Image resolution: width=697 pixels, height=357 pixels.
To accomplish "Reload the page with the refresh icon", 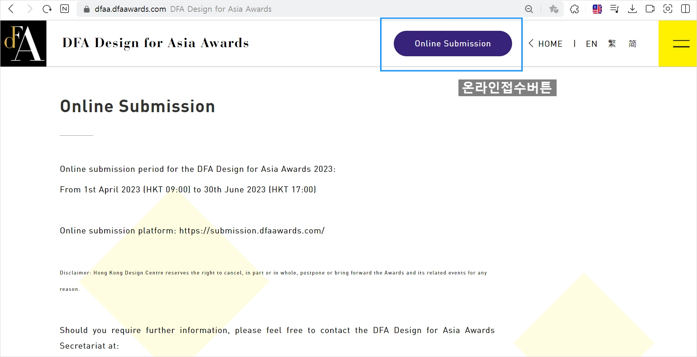I will pos(47,9).
